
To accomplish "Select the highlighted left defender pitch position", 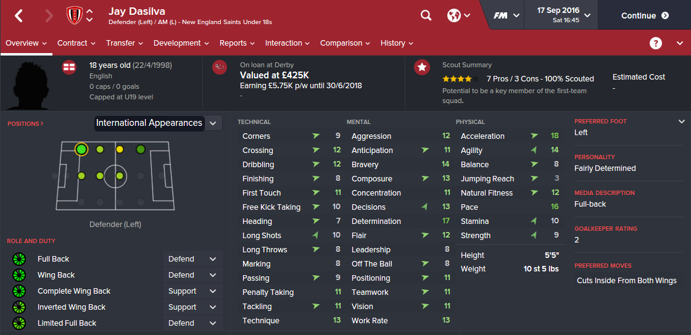I will (x=81, y=149).
